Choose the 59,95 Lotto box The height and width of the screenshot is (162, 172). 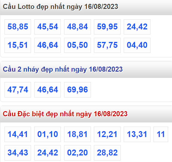click(x=107, y=27)
